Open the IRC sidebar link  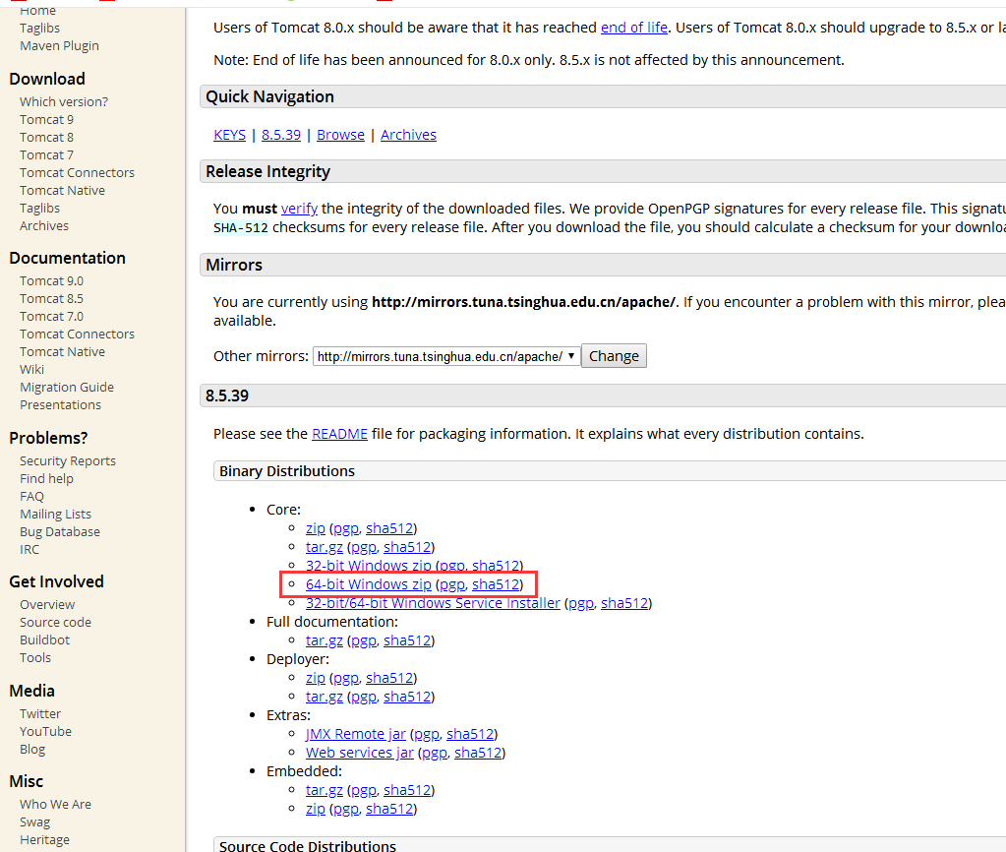pos(30,550)
